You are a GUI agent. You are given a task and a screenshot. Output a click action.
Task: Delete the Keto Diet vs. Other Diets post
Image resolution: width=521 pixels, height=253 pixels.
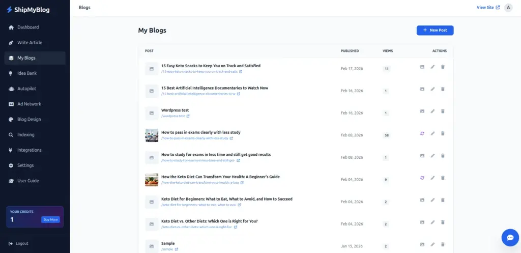443,222
